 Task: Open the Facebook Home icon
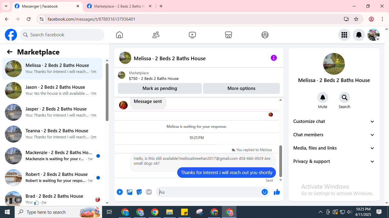(119, 35)
